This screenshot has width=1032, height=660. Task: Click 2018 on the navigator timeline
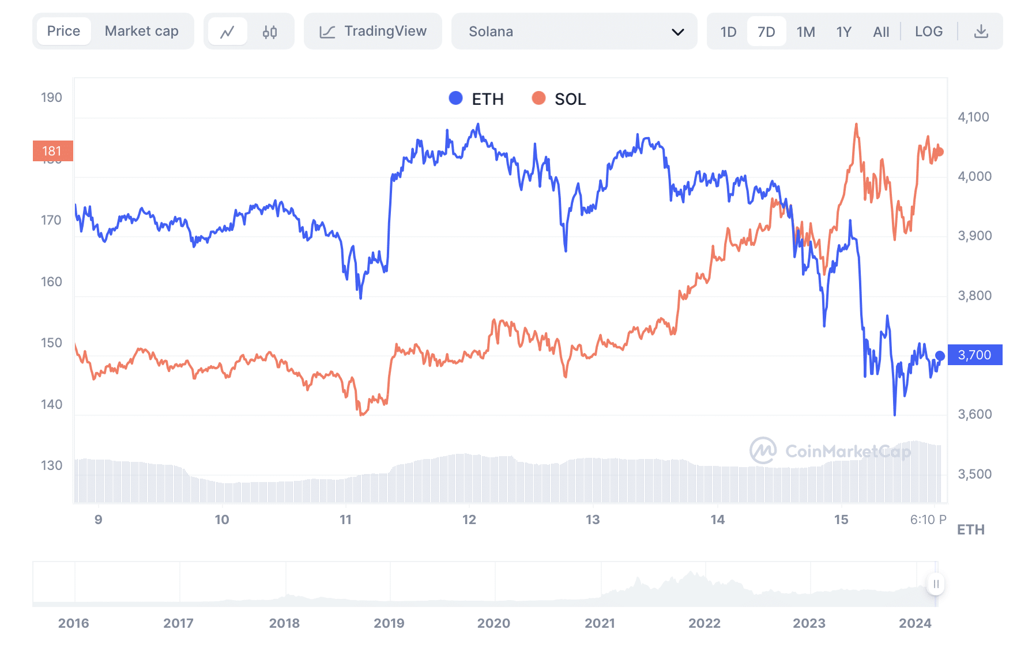284,623
